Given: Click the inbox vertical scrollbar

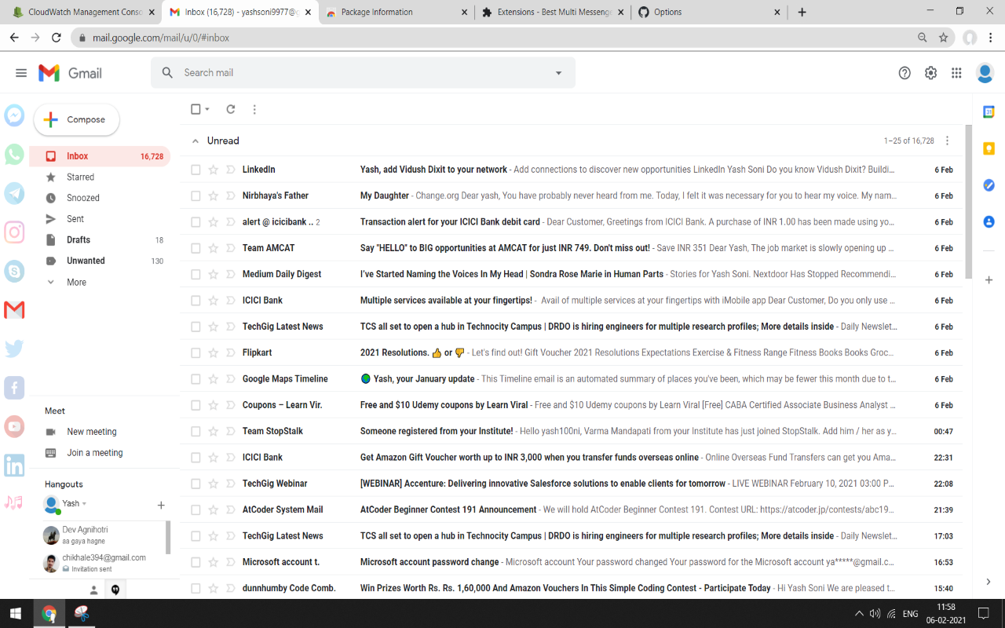Looking at the screenshot, I should [x=968, y=200].
